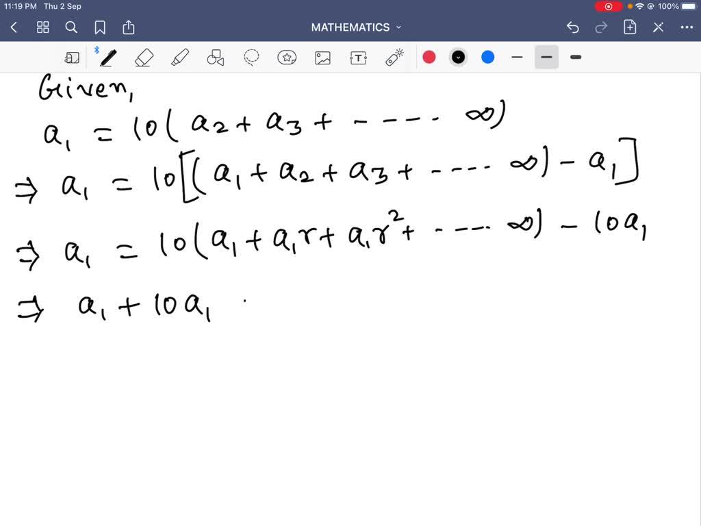
Task: Open the bookmarks view
Action: point(100,27)
